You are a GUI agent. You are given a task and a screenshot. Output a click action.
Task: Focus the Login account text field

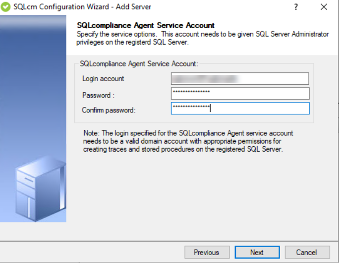click(240, 79)
